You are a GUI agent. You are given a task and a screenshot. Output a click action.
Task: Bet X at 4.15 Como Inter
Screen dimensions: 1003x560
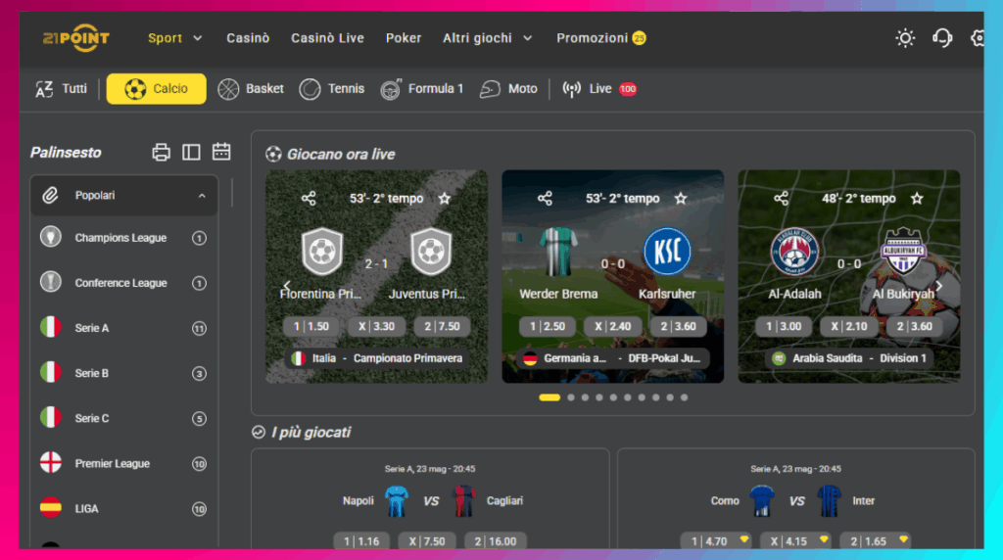(x=795, y=541)
